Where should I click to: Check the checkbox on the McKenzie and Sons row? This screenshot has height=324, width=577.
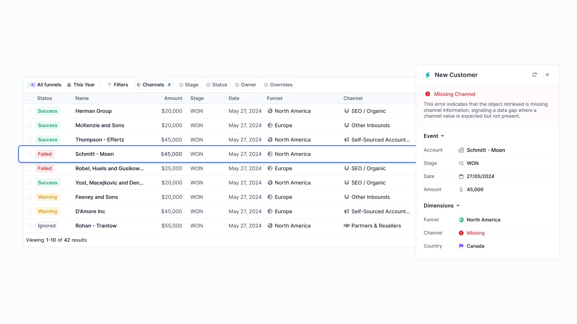29,125
